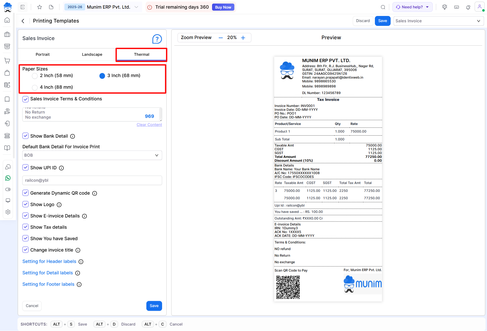
Task: Switch to the Portrait tab
Action: click(43, 54)
